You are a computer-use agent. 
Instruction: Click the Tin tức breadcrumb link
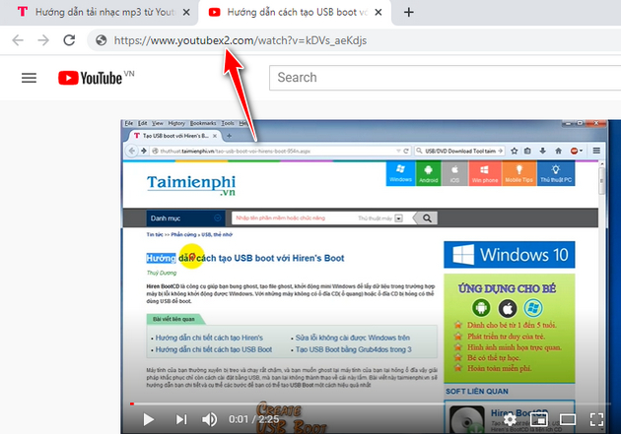pyautogui.click(x=155, y=234)
